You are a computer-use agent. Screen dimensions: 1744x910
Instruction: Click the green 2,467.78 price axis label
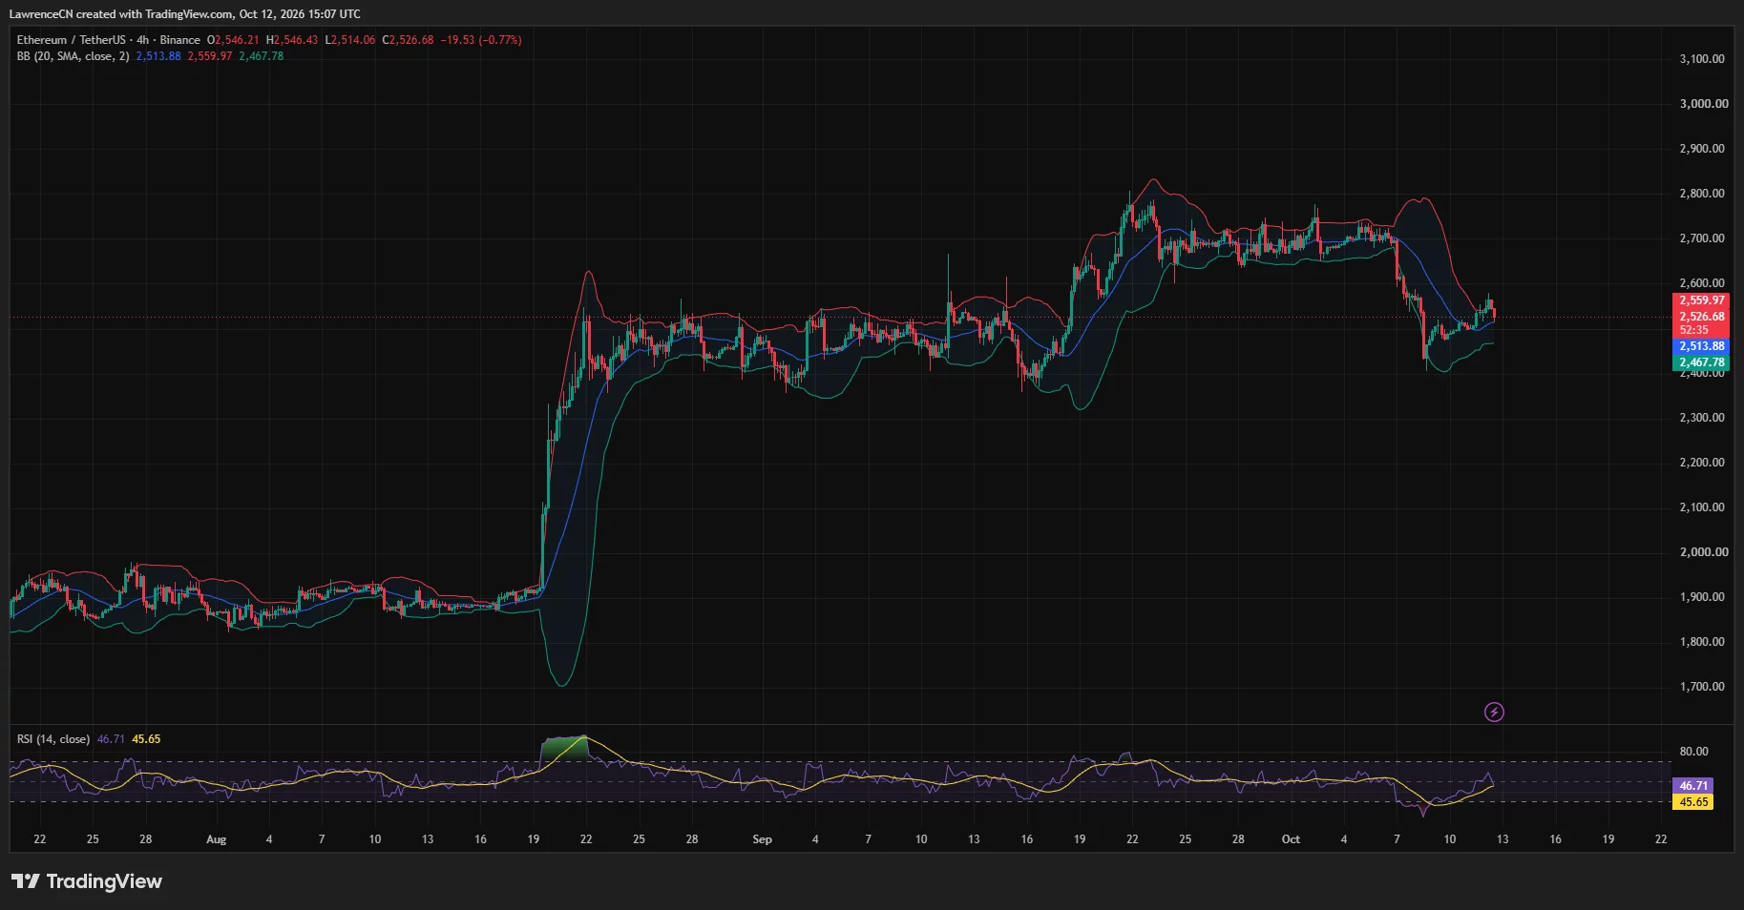pos(1701,362)
